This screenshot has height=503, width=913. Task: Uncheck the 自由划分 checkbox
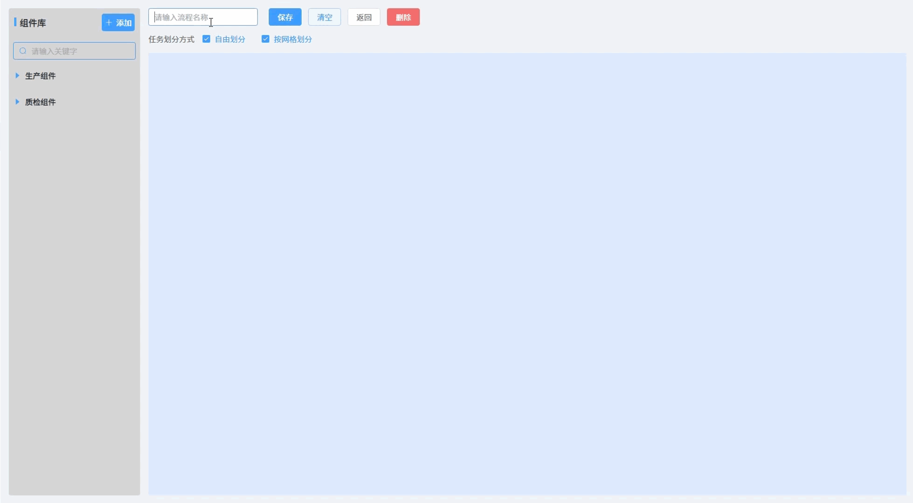[206, 39]
